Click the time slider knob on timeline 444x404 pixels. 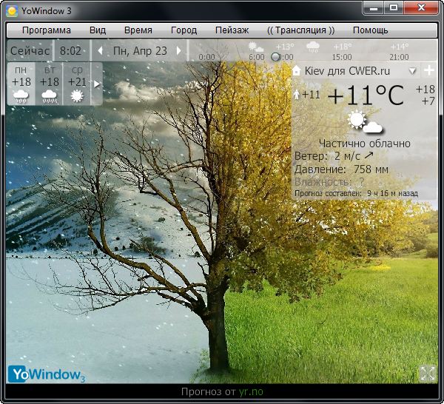point(276,56)
